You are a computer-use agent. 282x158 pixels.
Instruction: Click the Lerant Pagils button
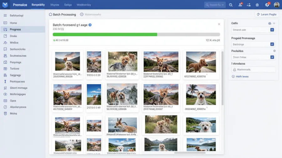tap(267, 14)
